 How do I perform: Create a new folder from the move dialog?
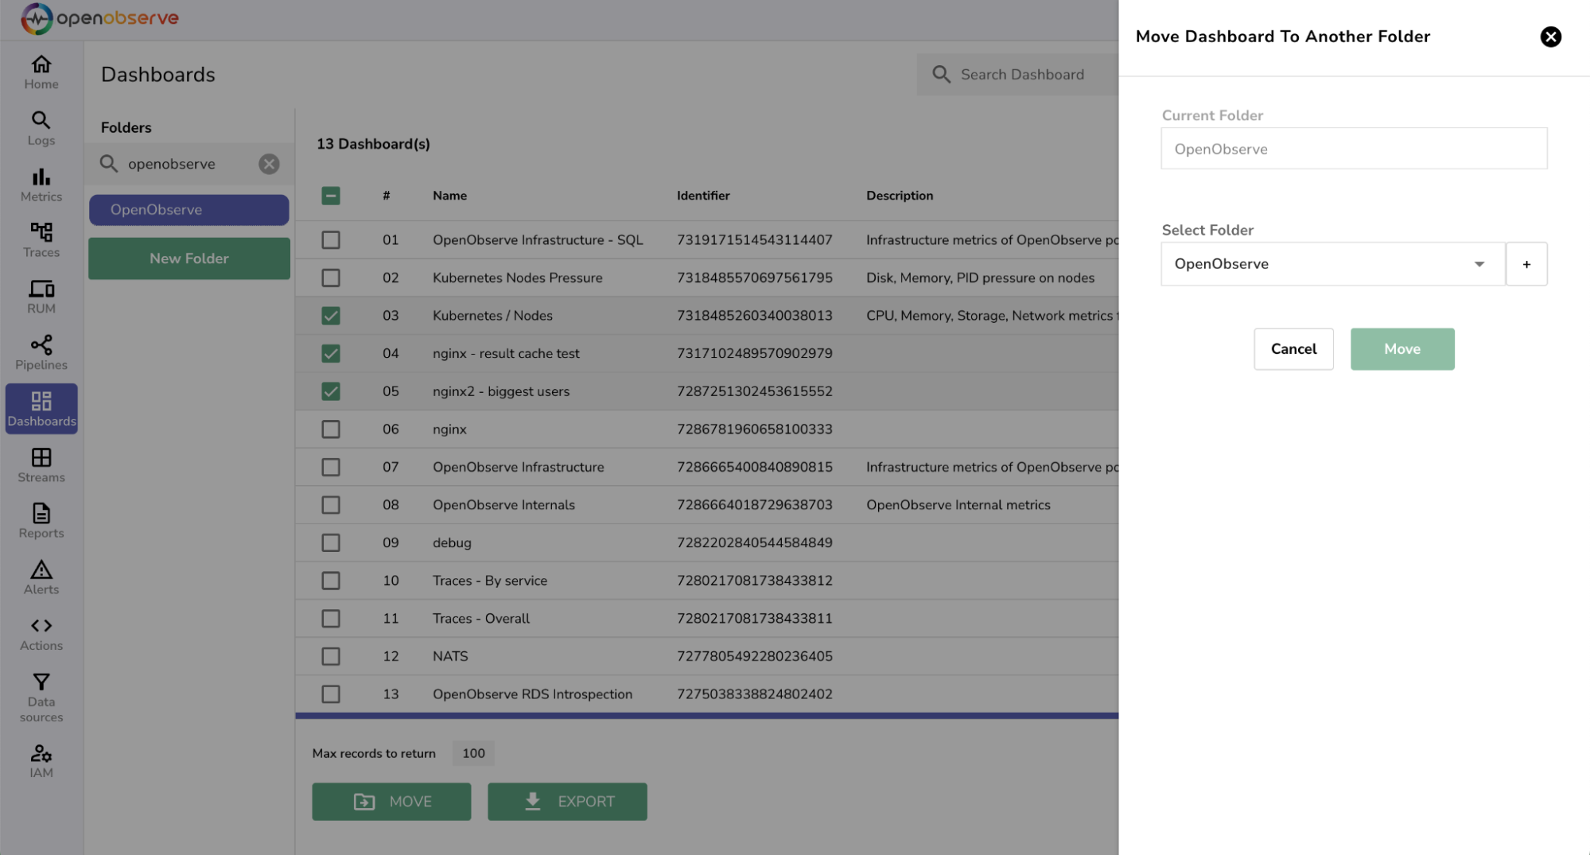(x=1526, y=263)
